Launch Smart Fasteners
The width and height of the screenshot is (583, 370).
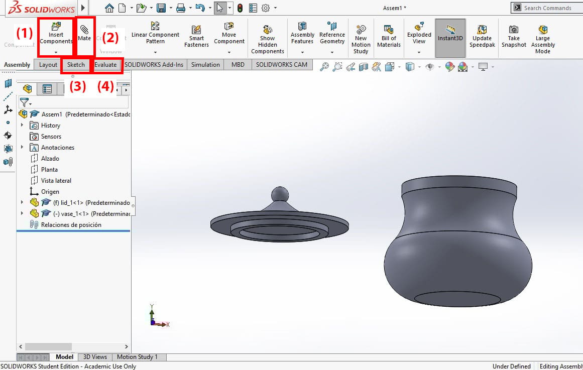click(196, 36)
